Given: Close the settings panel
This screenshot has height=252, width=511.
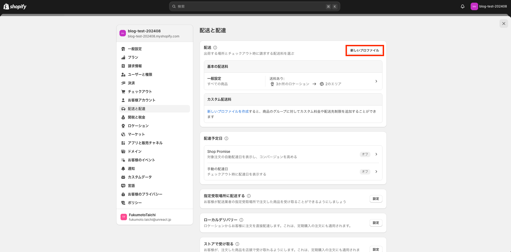Looking at the screenshot, I should coord(504,24).
